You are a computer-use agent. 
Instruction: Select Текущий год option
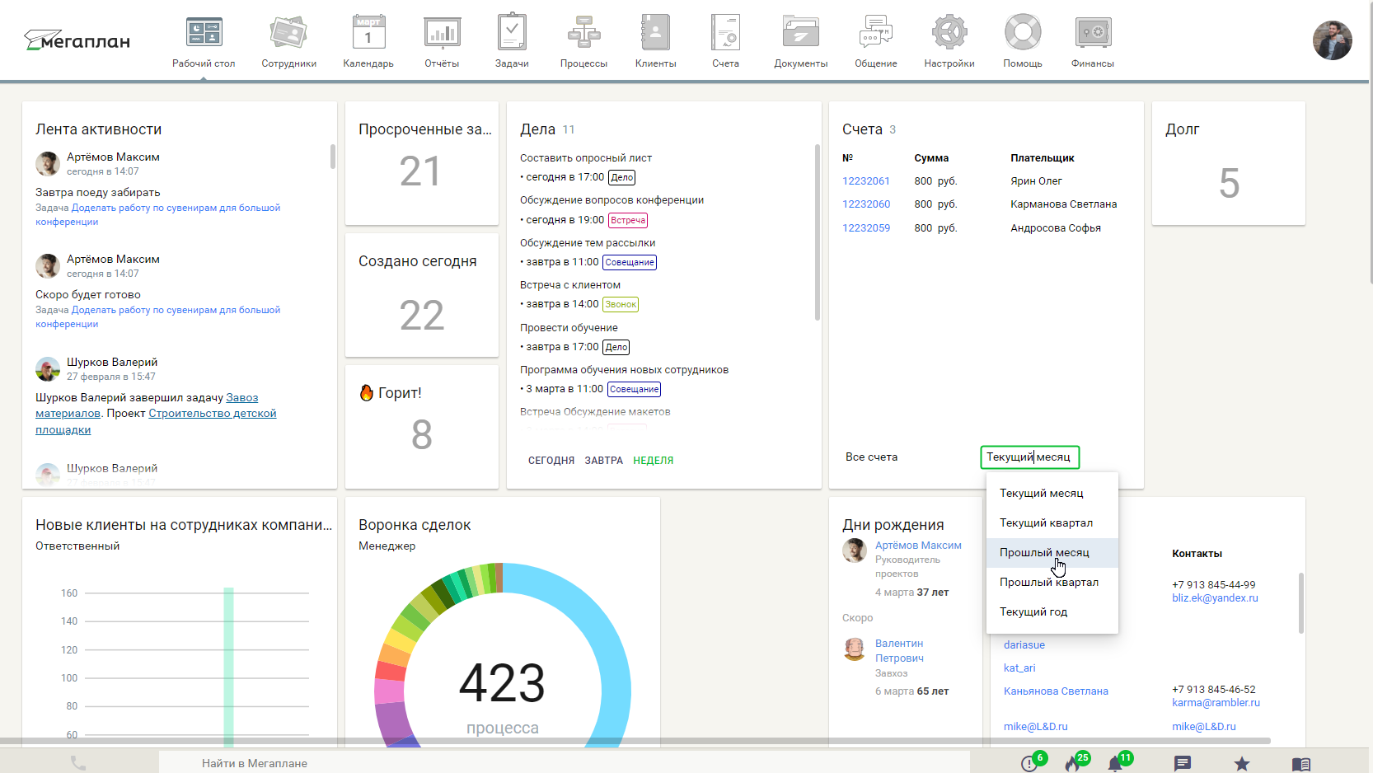[x=1052, y=611]
